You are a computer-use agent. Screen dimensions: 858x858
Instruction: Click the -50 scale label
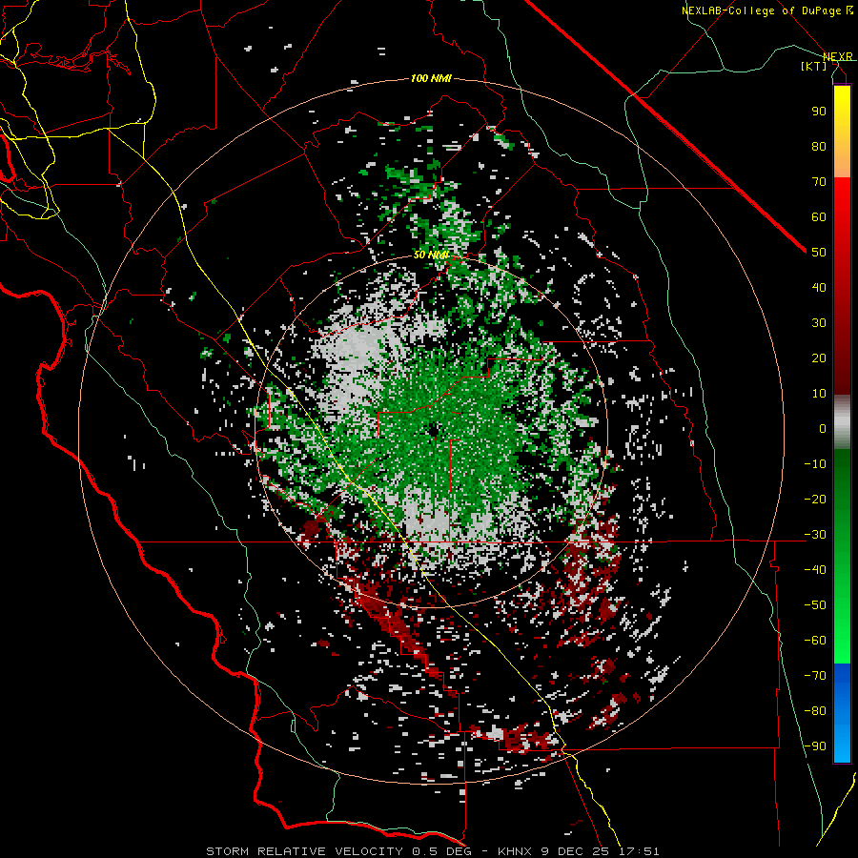815,604
